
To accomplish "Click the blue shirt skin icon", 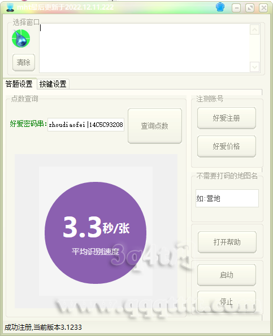I will 220,7.
